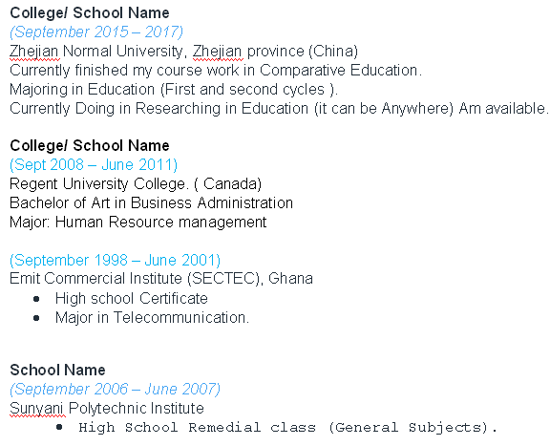Click the Majoring in Education line
Screen dimensions: 550x446
click(x=174, y=90)
